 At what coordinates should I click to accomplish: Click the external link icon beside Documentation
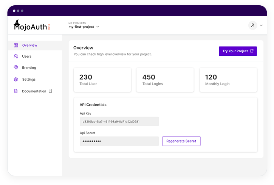point(51,91)
